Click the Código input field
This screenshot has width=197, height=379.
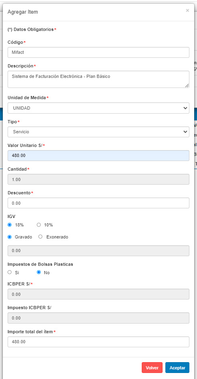coord(98,53)
